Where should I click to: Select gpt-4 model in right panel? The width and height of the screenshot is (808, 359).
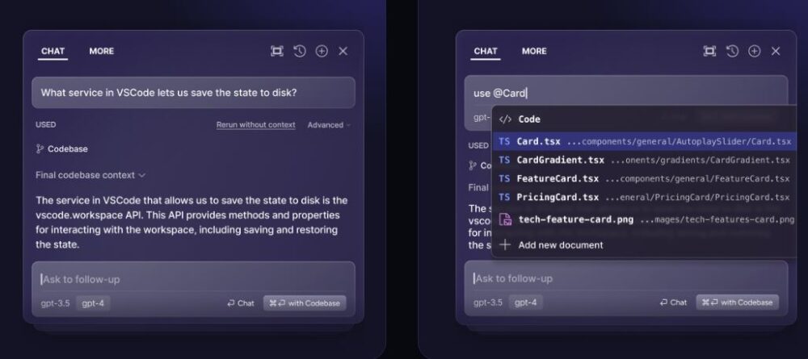[526, 303]
